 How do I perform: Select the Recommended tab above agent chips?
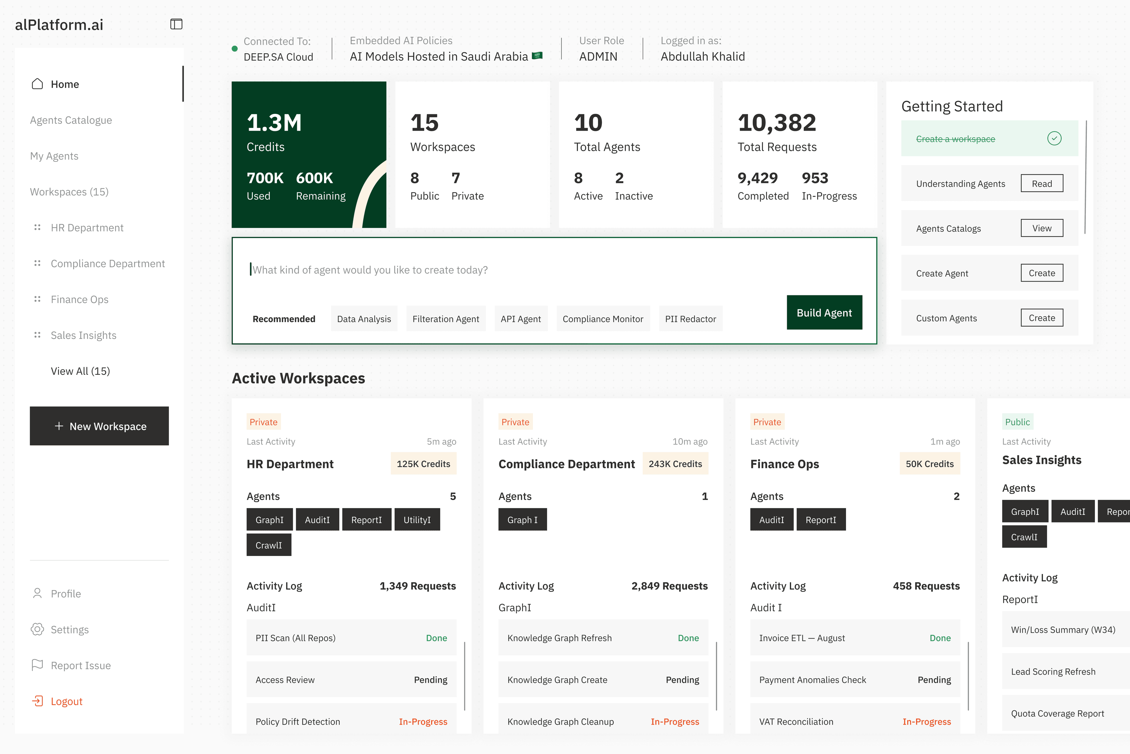pyautogui.click(x=284, y=318)
